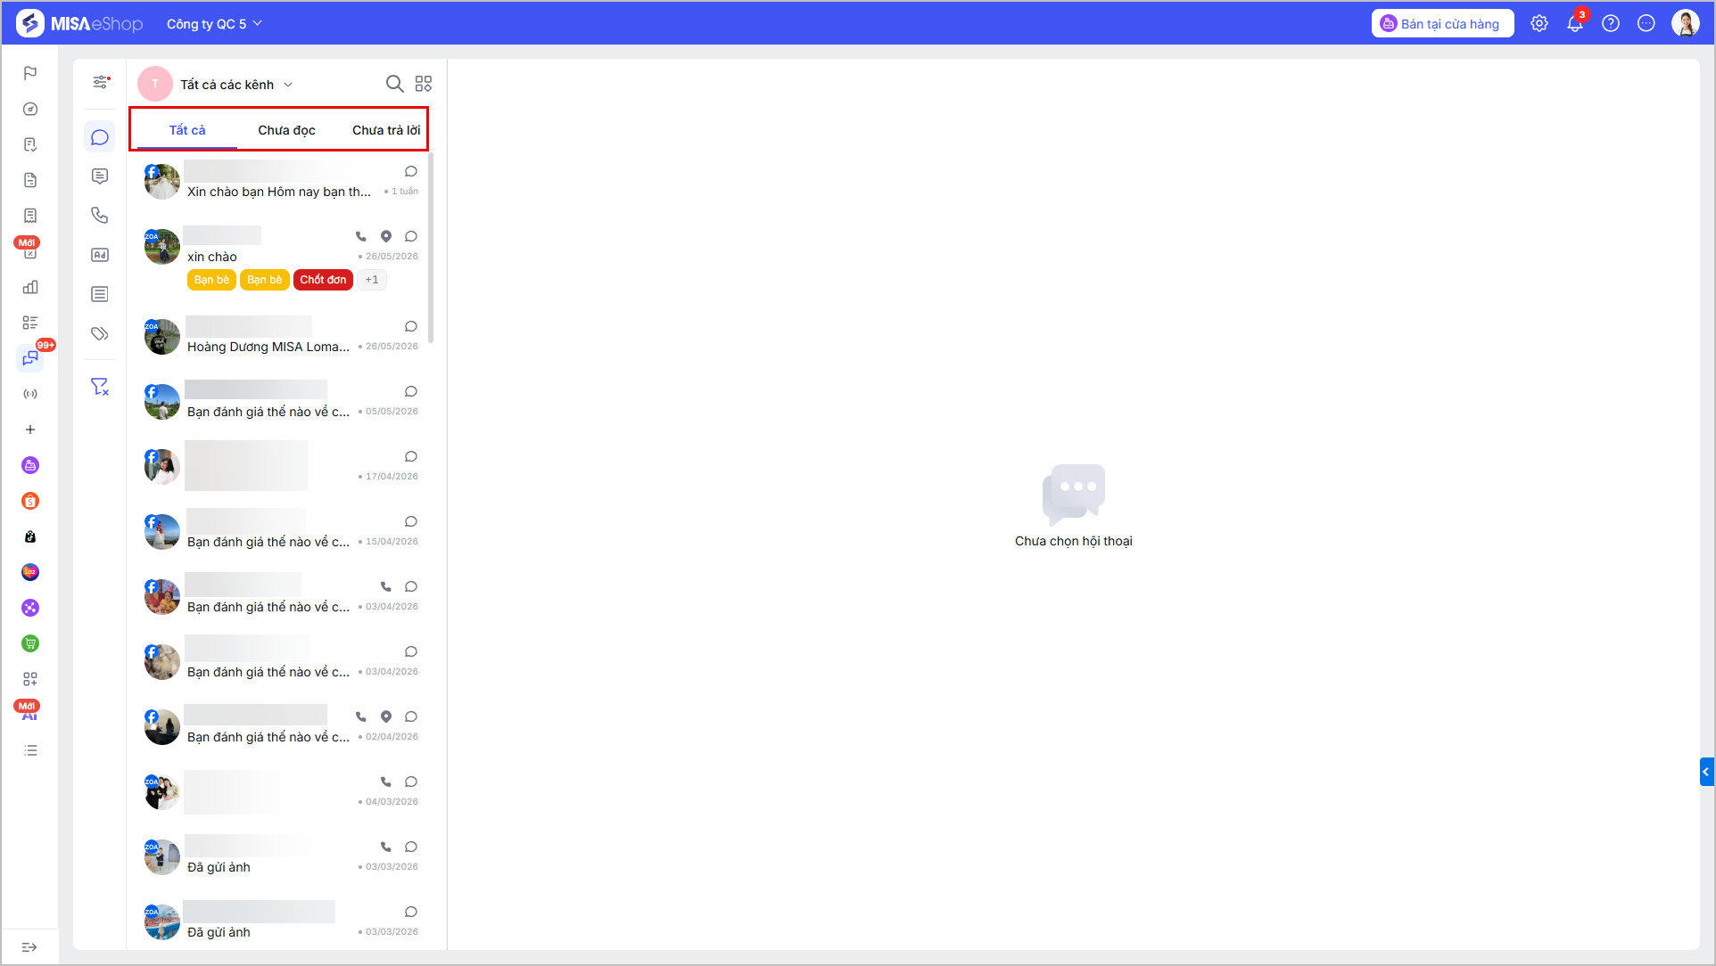Click the Chốt đơn tag label

[x=323, y=280]
